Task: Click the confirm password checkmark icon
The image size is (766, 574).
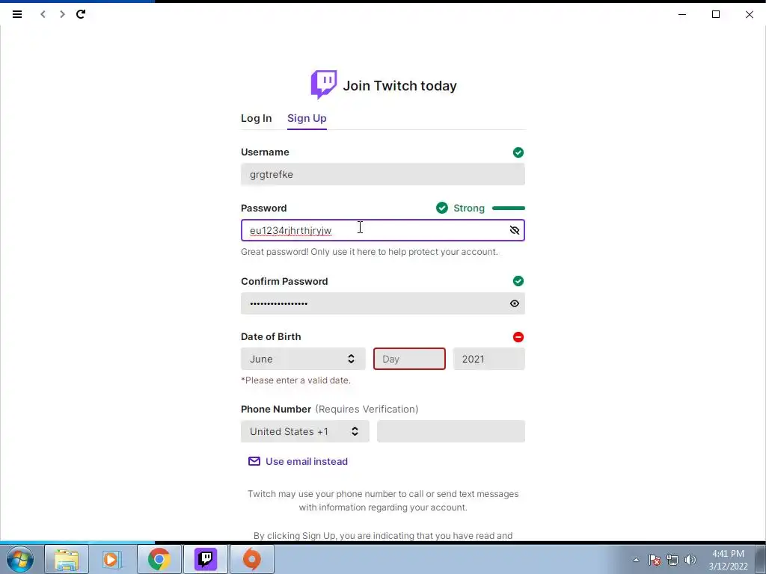Action: pyautogui.click(x=518, y=281)
